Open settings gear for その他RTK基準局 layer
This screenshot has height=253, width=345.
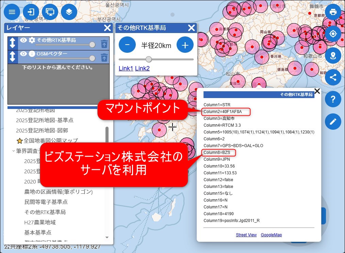tap(32, 40)
